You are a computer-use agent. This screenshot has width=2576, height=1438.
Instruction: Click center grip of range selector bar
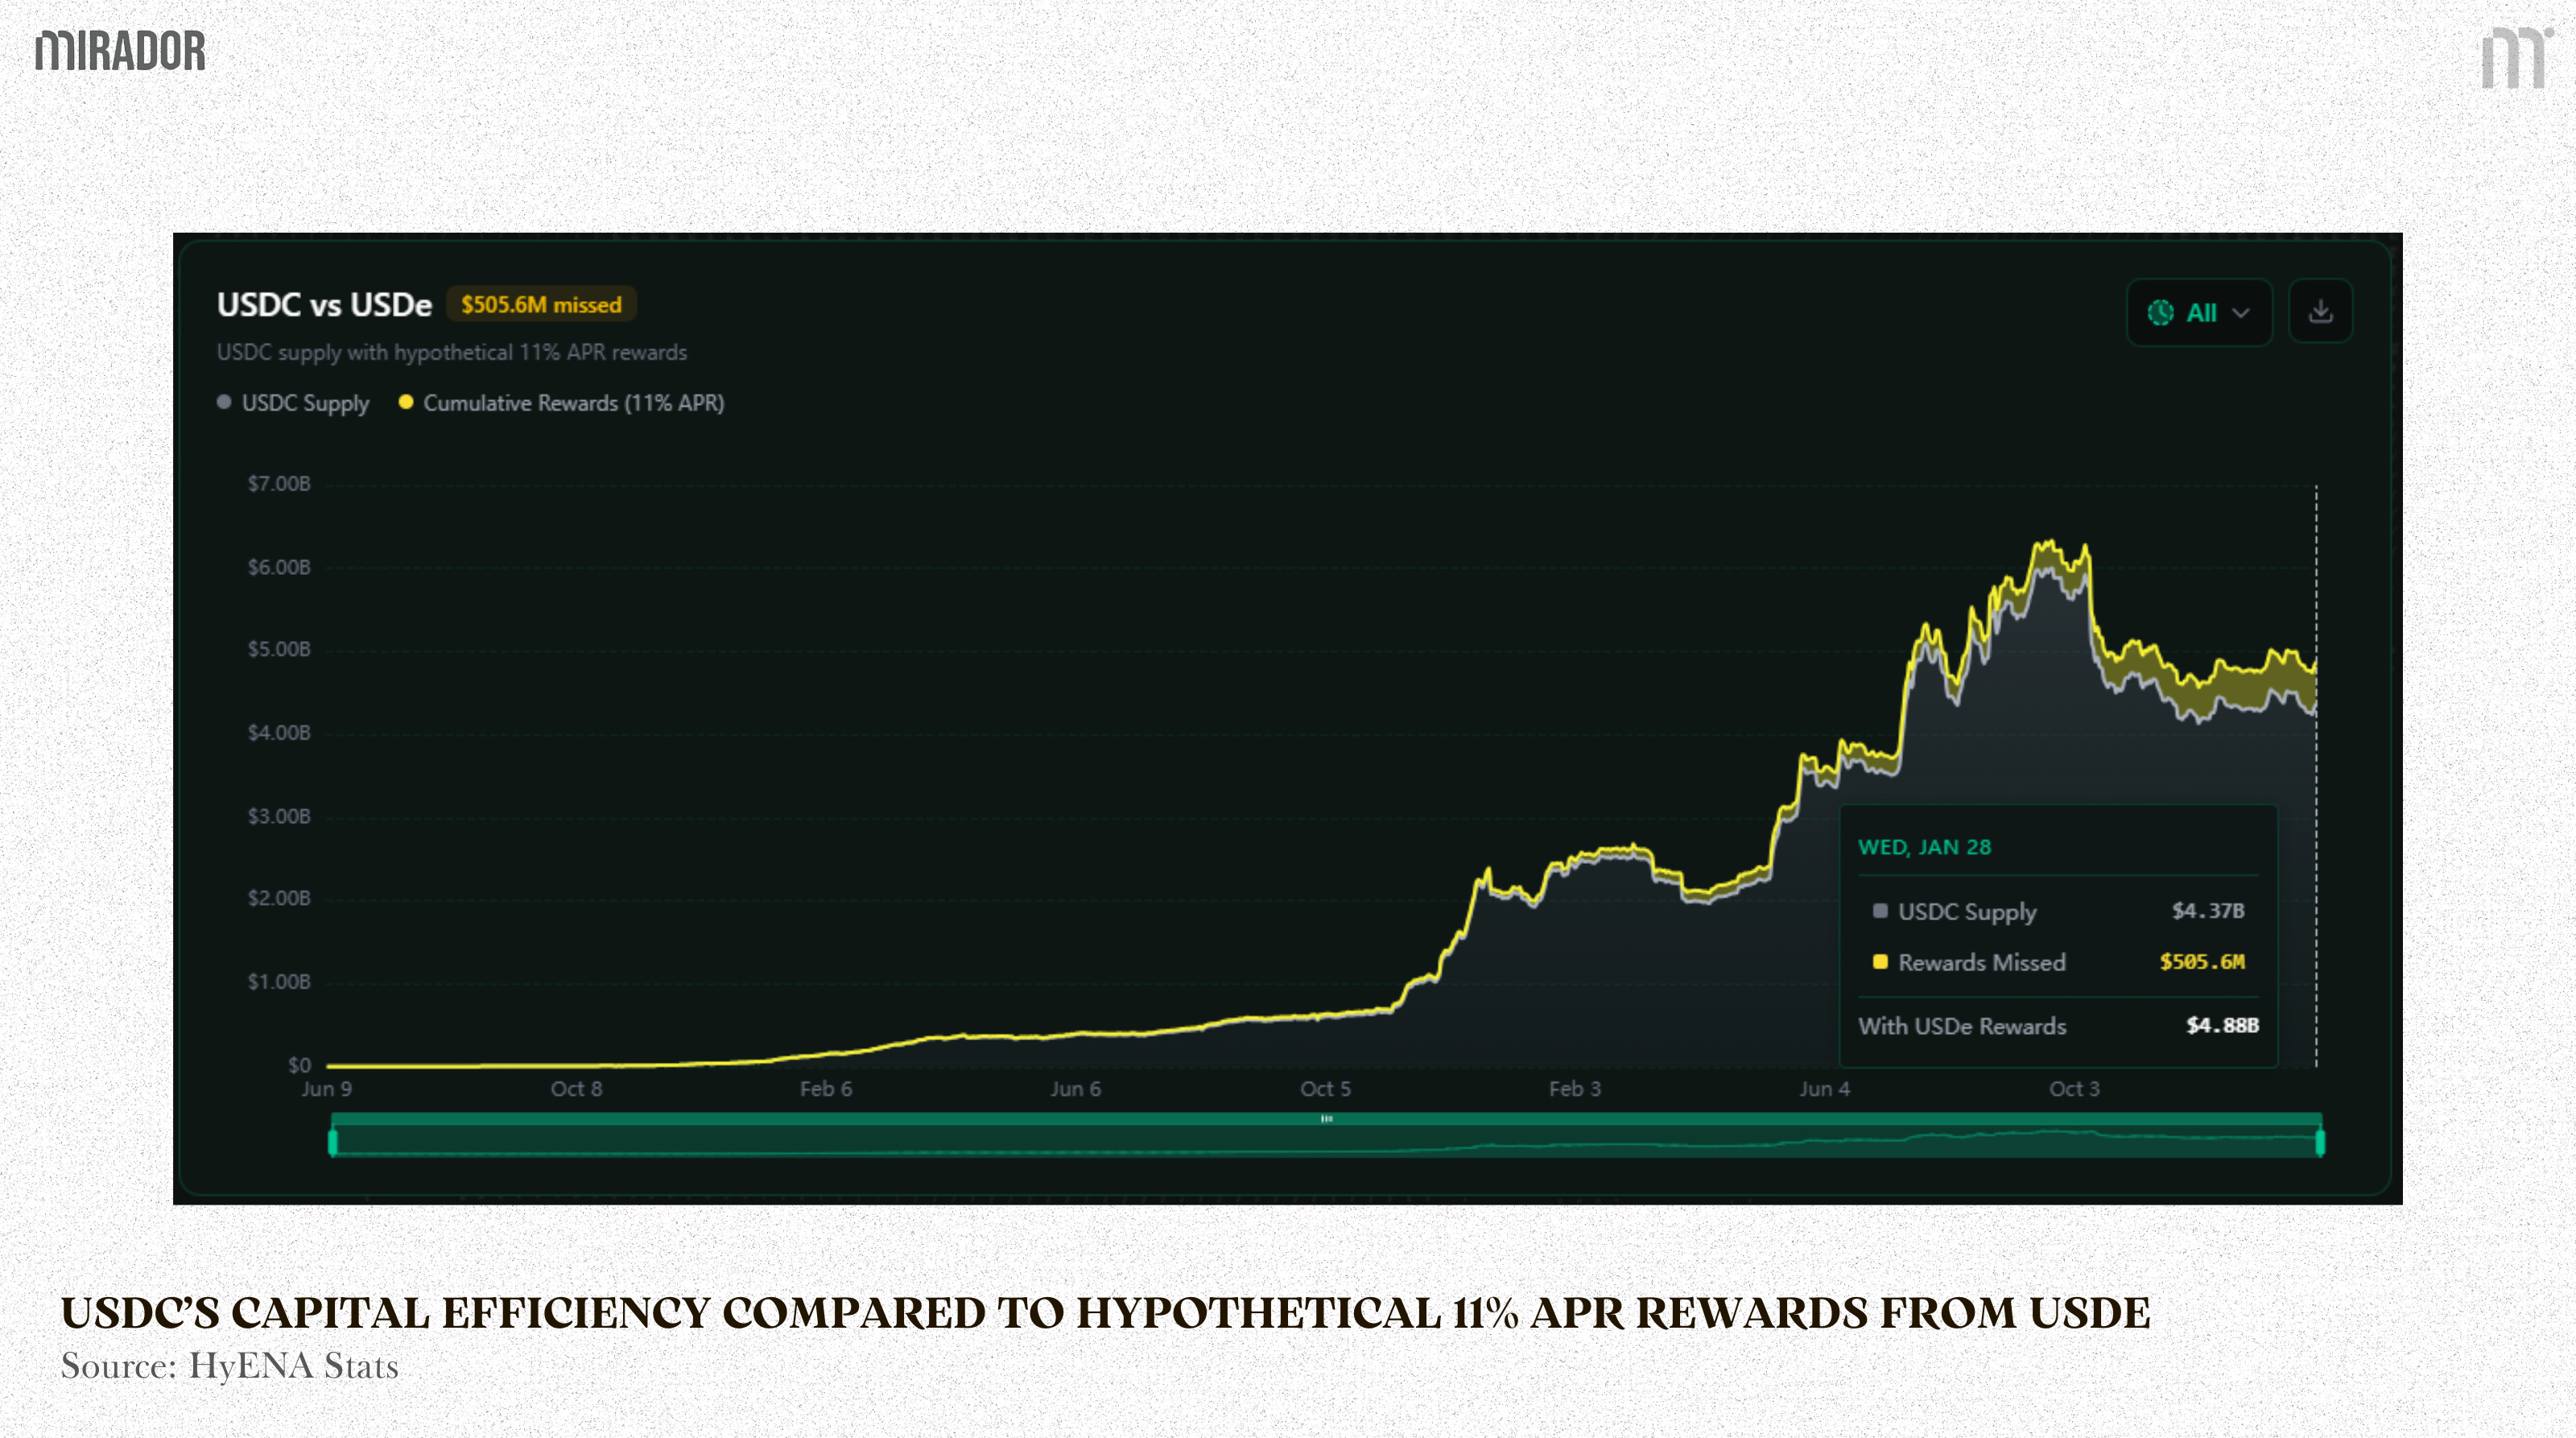(x=1326, y=1119)
